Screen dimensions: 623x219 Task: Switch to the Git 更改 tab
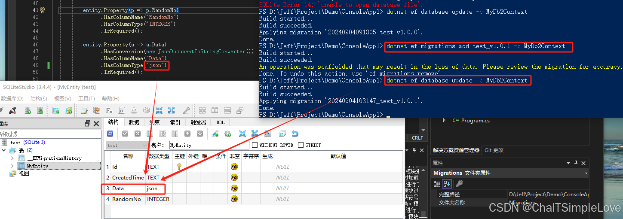[x=494, y=150]
